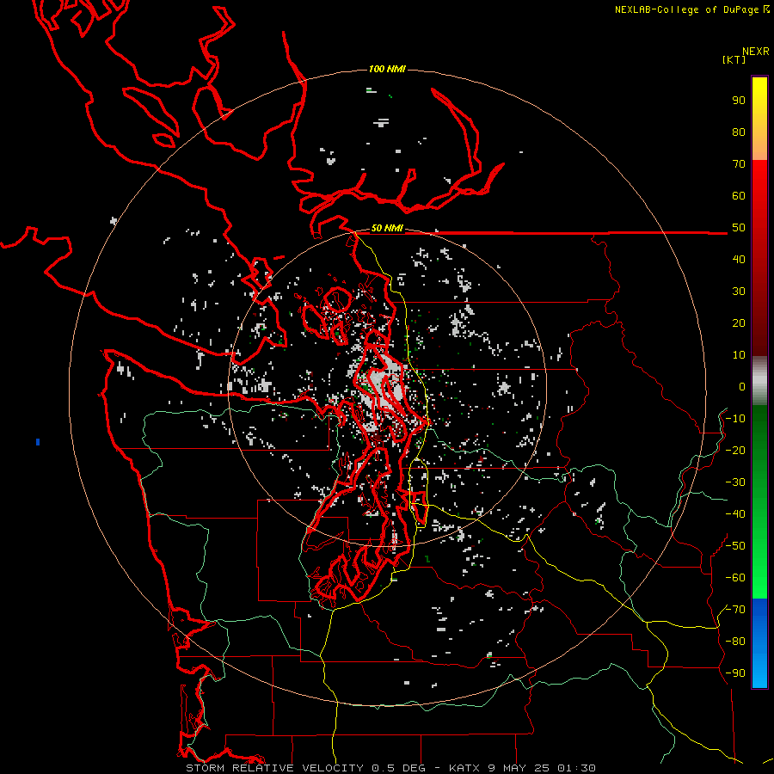The image size is (774, 774).
Task: Click the 20 value on velocity scale
Action: 739,323
